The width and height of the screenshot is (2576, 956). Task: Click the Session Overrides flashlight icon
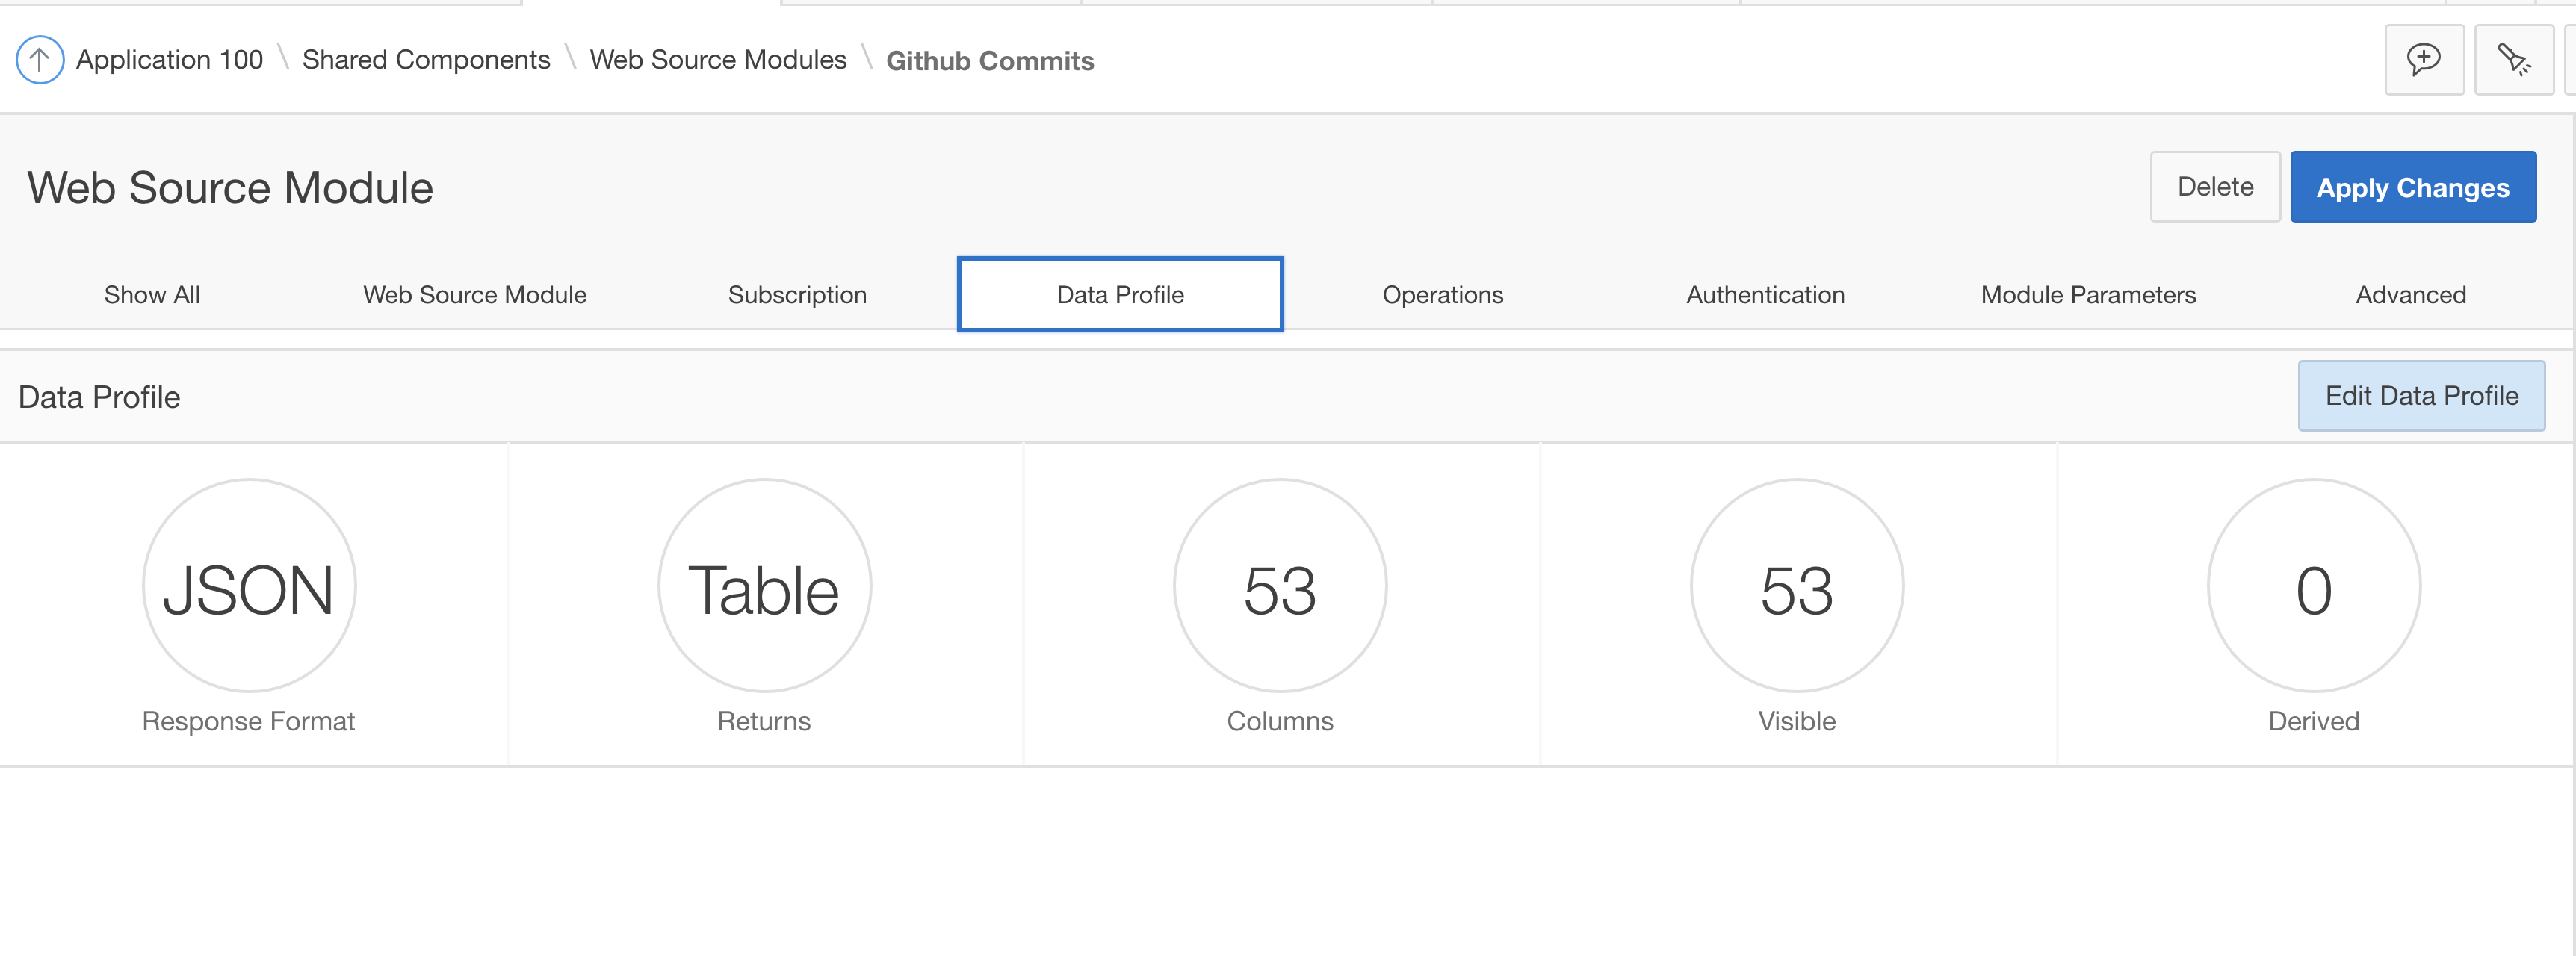pyautogui.click(x=2513, y=60)
